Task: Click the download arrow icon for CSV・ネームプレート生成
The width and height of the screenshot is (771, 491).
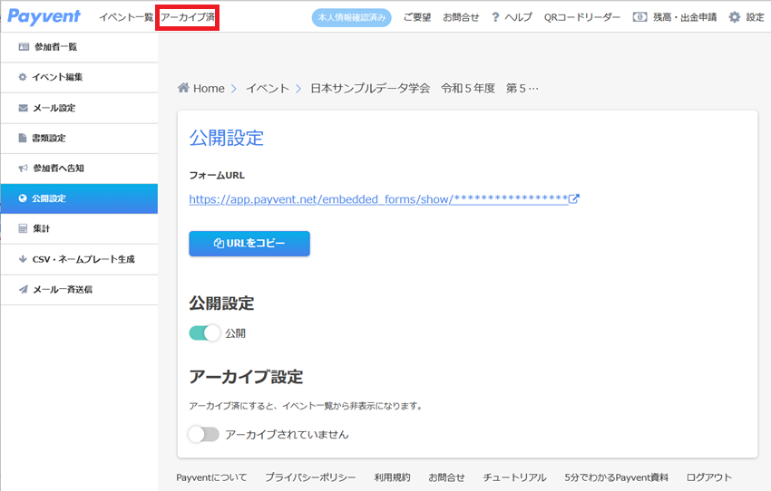Action: 23,259
